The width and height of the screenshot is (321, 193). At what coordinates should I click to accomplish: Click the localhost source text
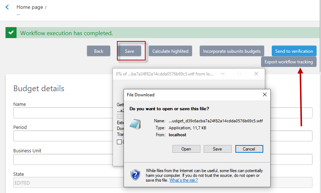point(177,135)
